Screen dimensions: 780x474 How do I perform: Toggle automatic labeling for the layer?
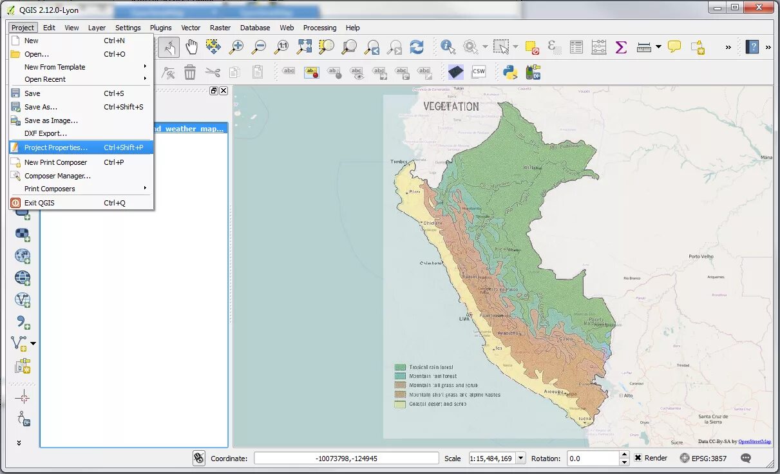pos(311,73)
